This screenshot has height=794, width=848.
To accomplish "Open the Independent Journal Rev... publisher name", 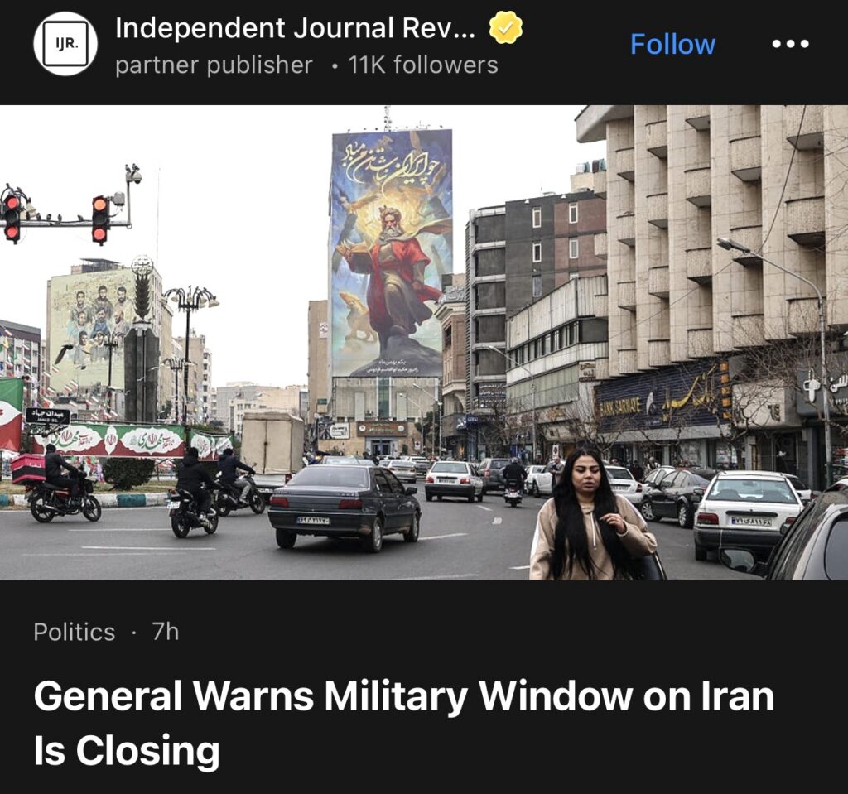I will click(296, 28).
